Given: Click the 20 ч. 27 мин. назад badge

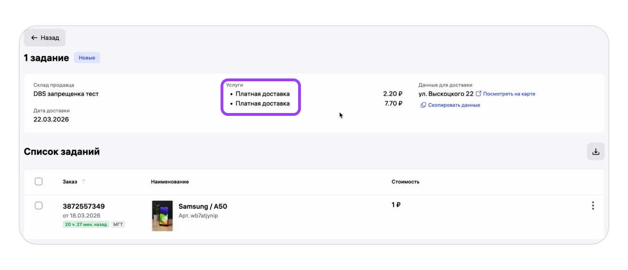Looking at the screenshot, I should (x=86, y=224).
